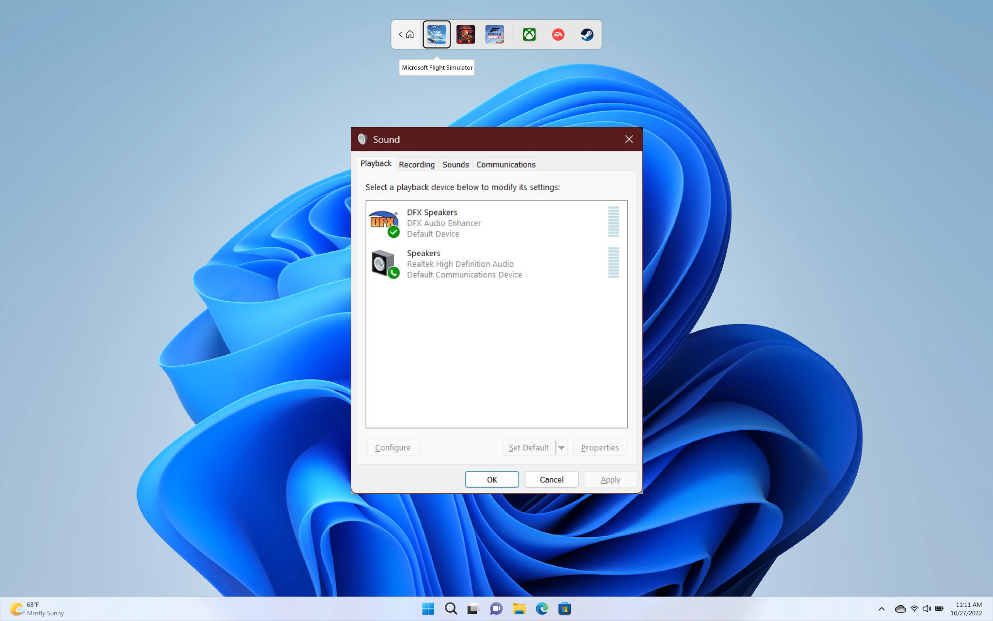Open Steam from taskbar shortcut
This screenshot has width=993, height=621.
(586, 33)
